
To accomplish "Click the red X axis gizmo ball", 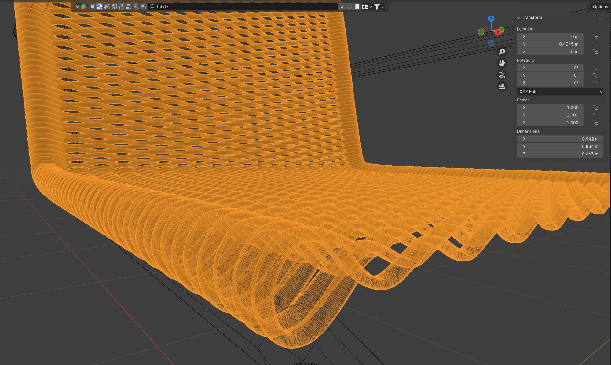I will pos(498,32).
